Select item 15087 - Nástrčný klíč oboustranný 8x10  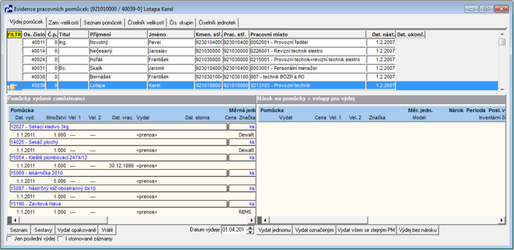[118, 188]
